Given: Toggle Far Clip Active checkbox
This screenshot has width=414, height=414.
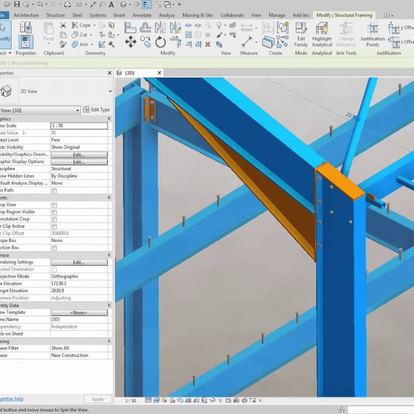Looking at the screenshot, I should [x=54, y=227].
